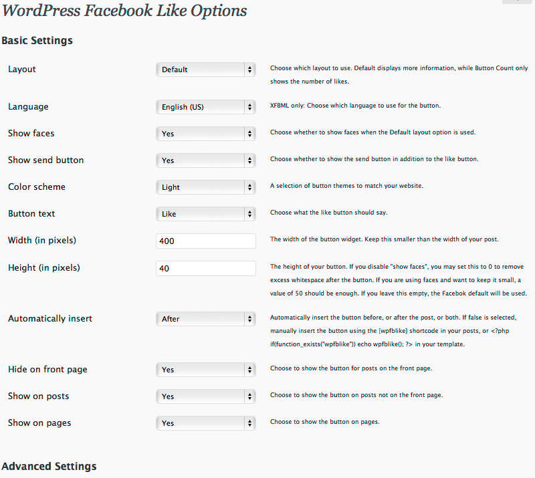Screen dimensions: 535x478
Task: Click stepper arrows on Layout select
Action: coord(249,70)
